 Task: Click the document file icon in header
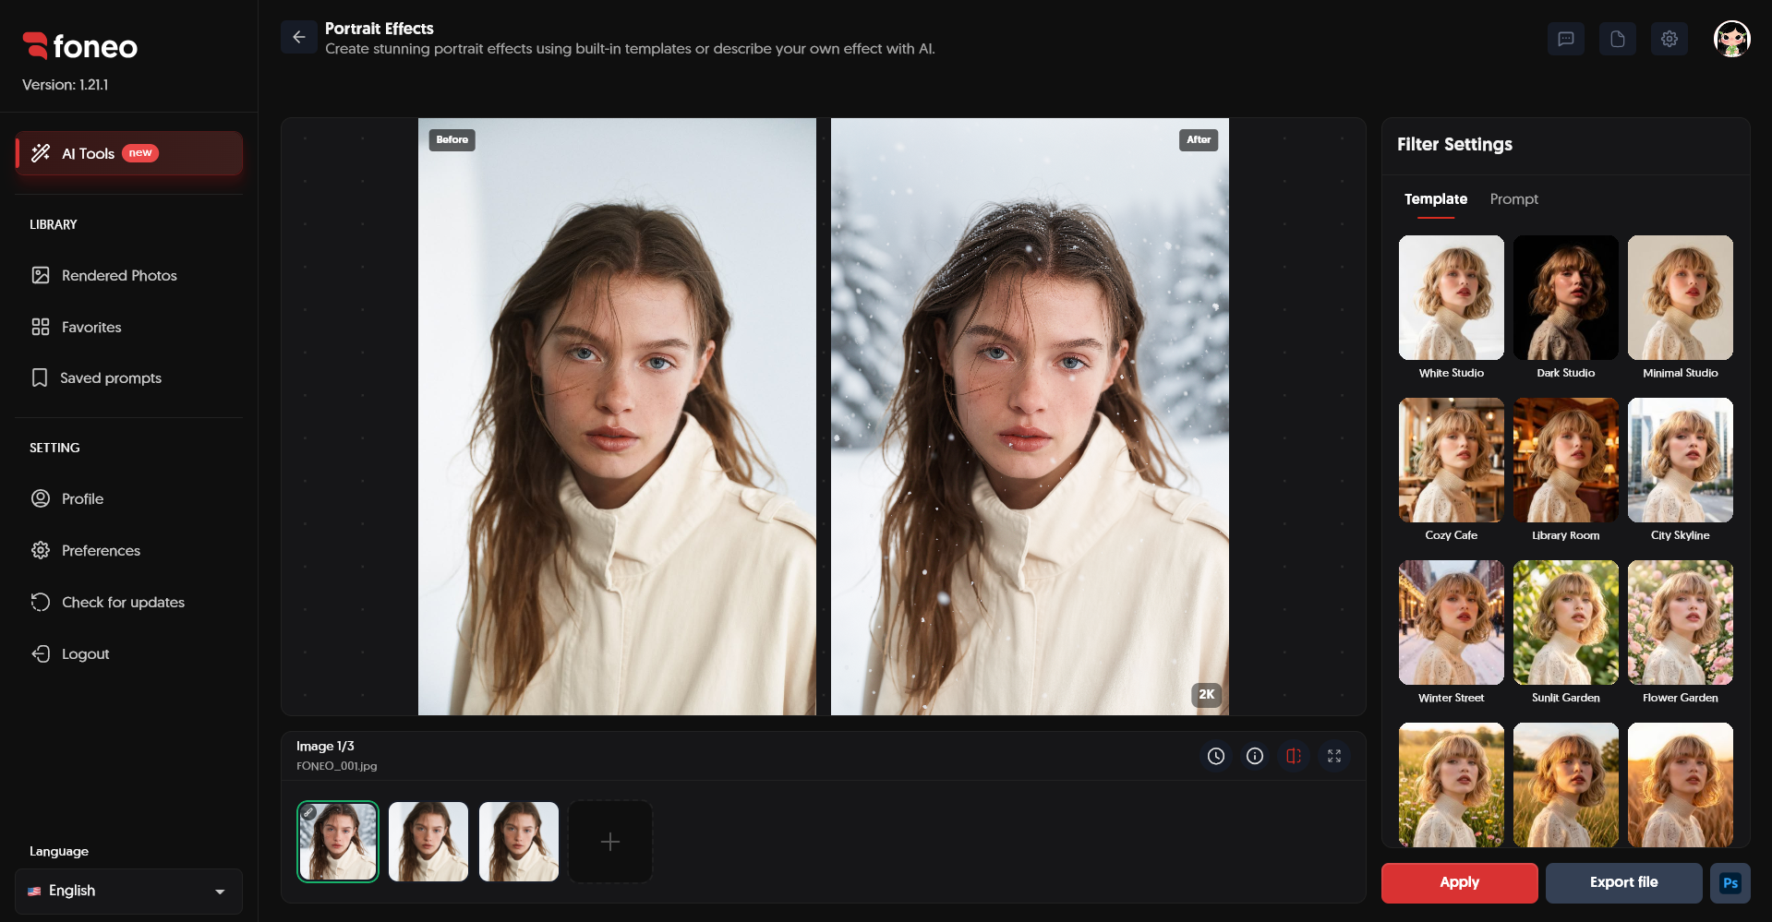point(1617,39)
